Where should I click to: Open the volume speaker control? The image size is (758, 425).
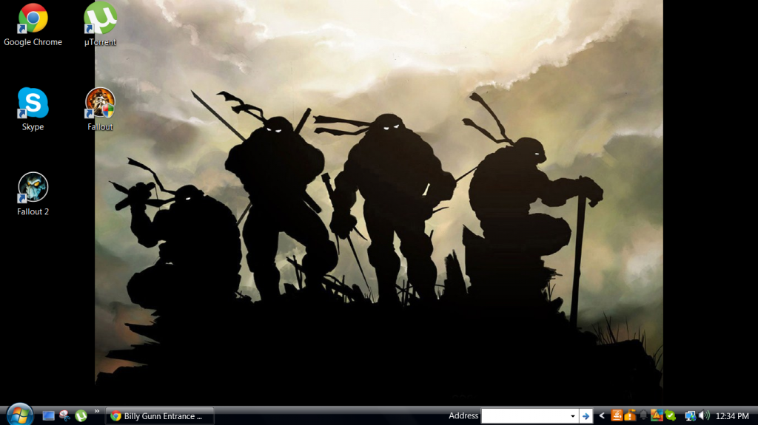[703, 416]
